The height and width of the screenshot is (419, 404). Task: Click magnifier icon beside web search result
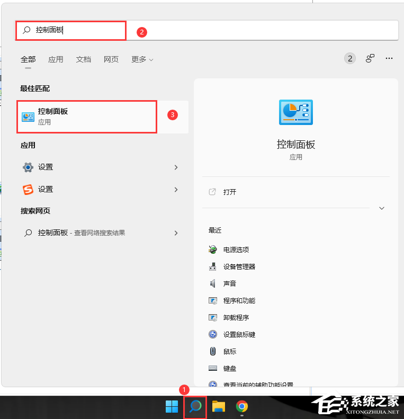coord(28,233)
